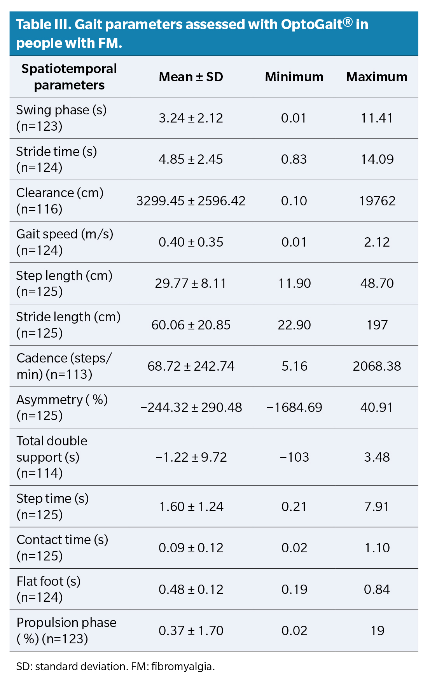This screenshot has height=690, width=437.
Task: Click the SD and FM abbreviations footnote
Action: [x=115, y=667]
